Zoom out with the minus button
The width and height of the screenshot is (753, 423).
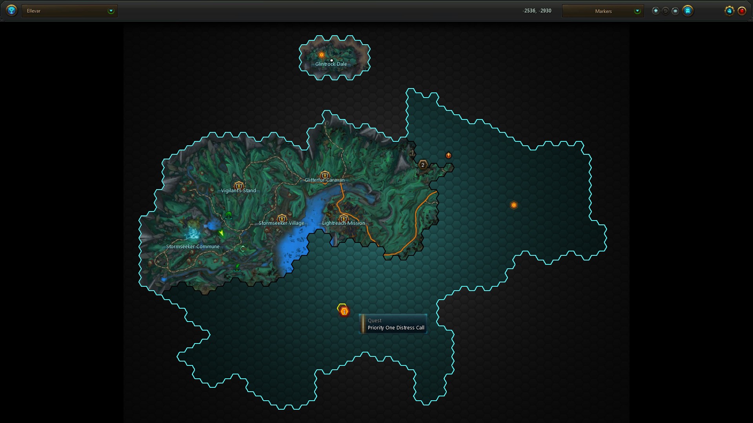pos(675,11)
